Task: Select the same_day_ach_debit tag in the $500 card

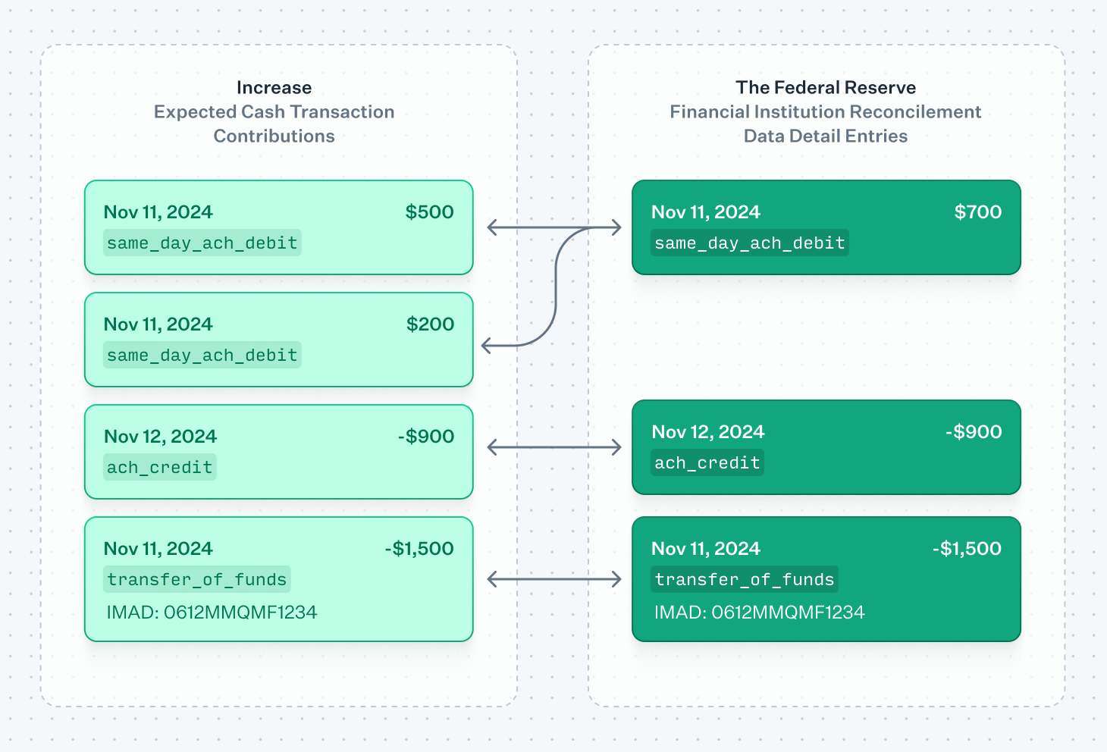Action: (x=202, y=243)
